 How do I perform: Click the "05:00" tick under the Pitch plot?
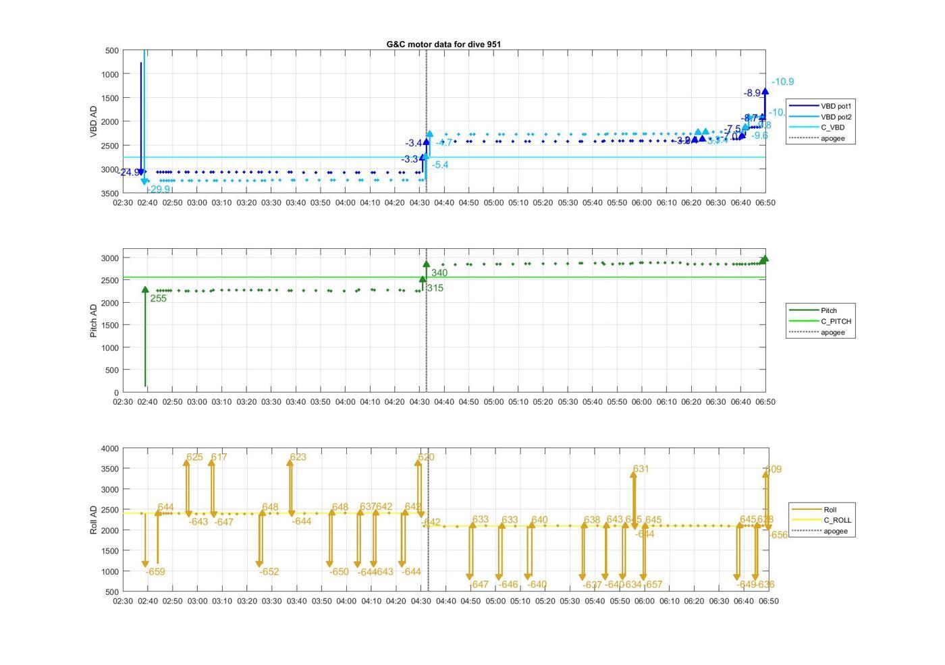493,401
